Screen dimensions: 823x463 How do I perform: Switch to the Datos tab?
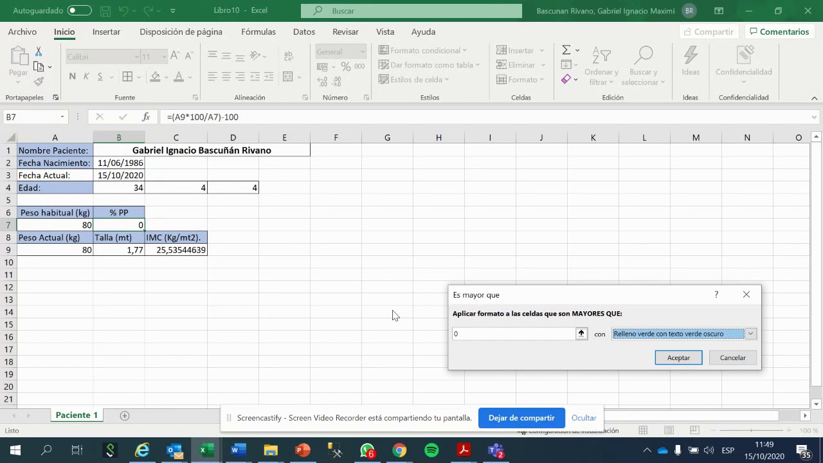coord(304,32)
